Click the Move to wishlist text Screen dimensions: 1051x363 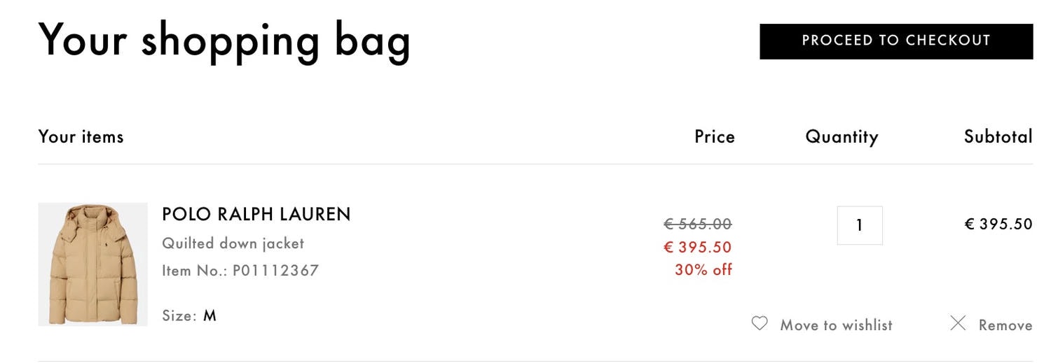(x=837, y=325)
